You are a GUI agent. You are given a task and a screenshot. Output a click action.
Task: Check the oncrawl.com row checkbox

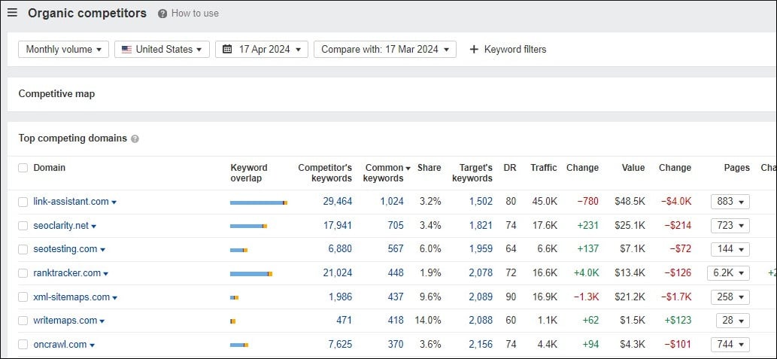tap(23, 345)
